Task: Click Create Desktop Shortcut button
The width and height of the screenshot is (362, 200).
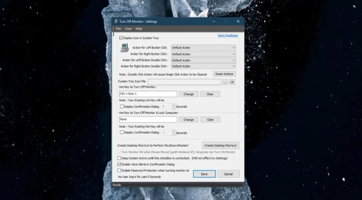Action: (x=220, y=146)
